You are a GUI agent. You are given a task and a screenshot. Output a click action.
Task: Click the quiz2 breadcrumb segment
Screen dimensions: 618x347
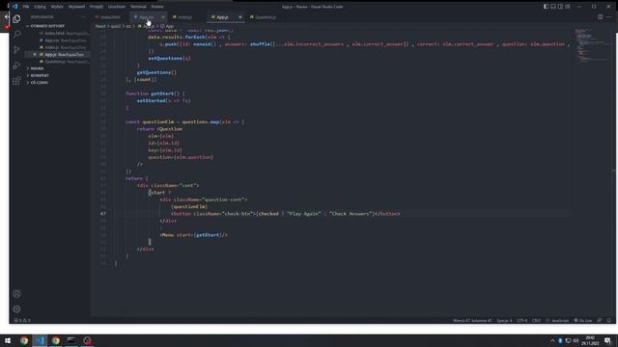(x=116, y=26)
